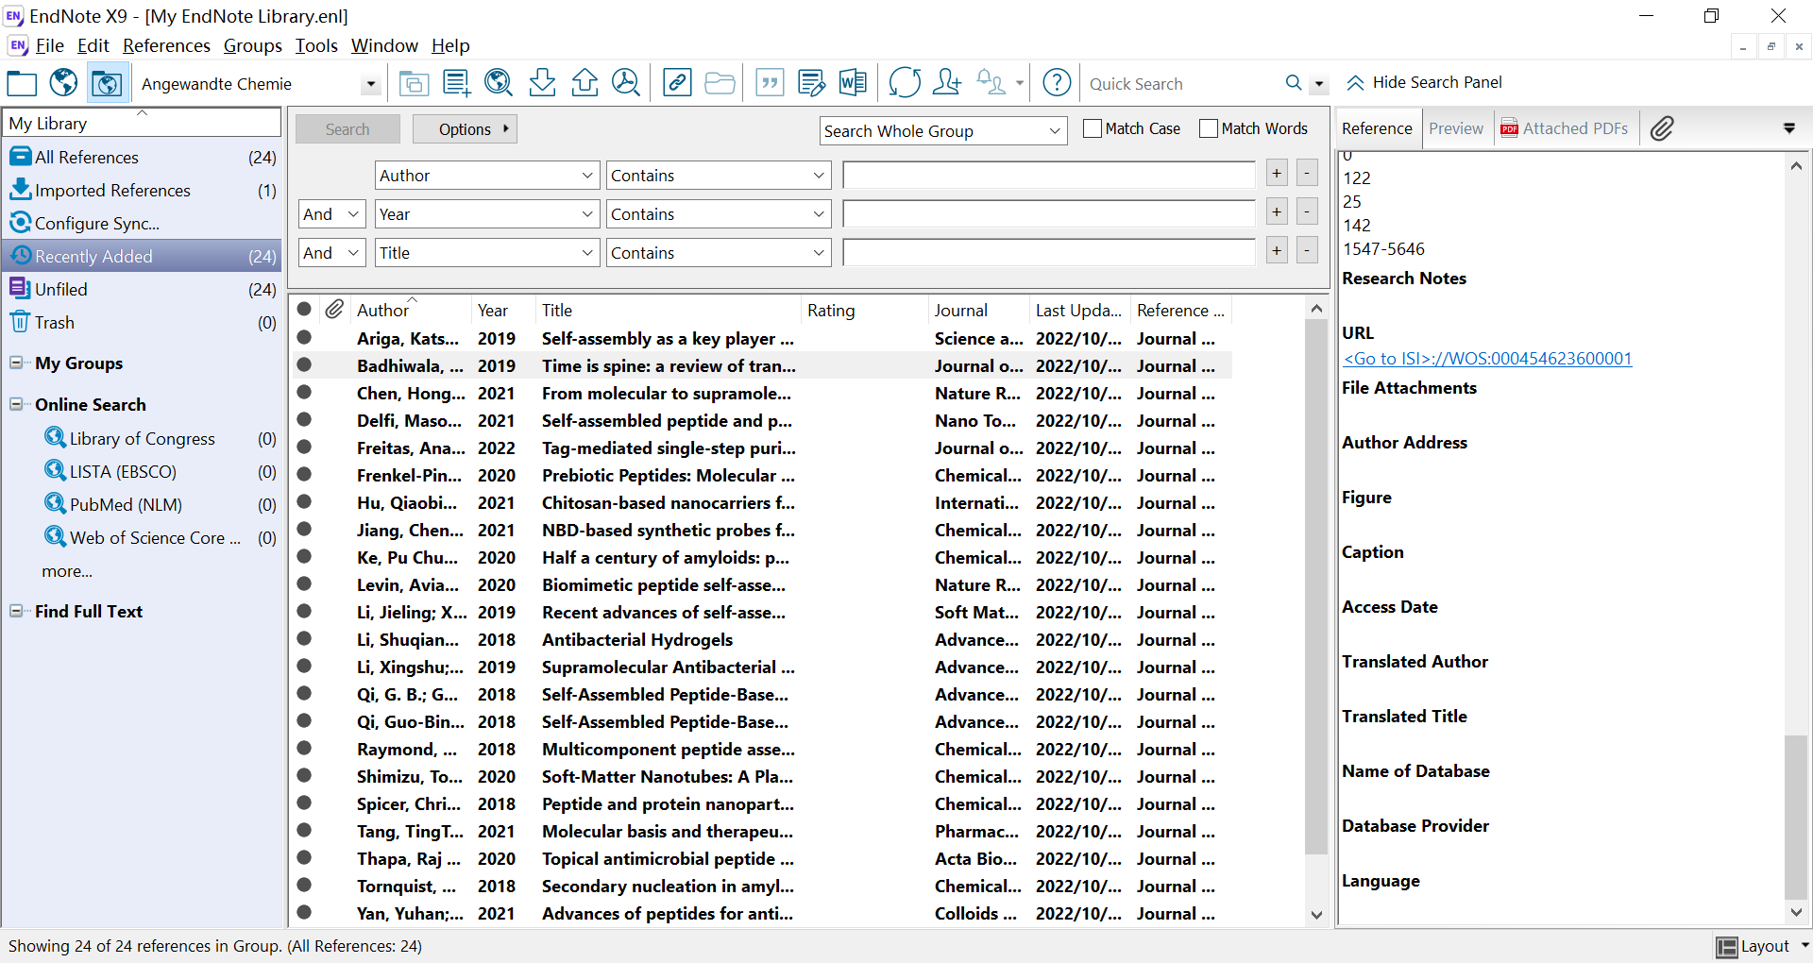Add search row after Author row
Image resolution: width=1813 pixels, height=963 pixels.
point(1277,174)
